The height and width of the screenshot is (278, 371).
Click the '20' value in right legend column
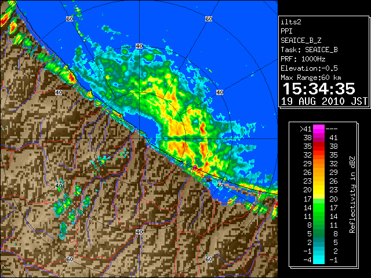point(333,199)
